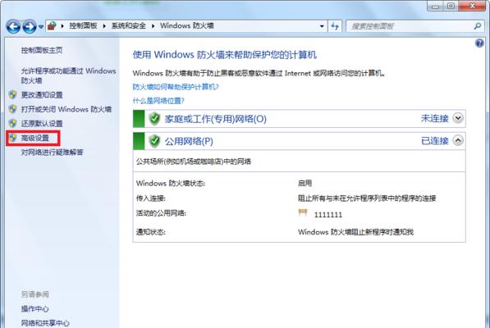Open 打开或关闭 Windows 防火墙 link

click(66, 109)
